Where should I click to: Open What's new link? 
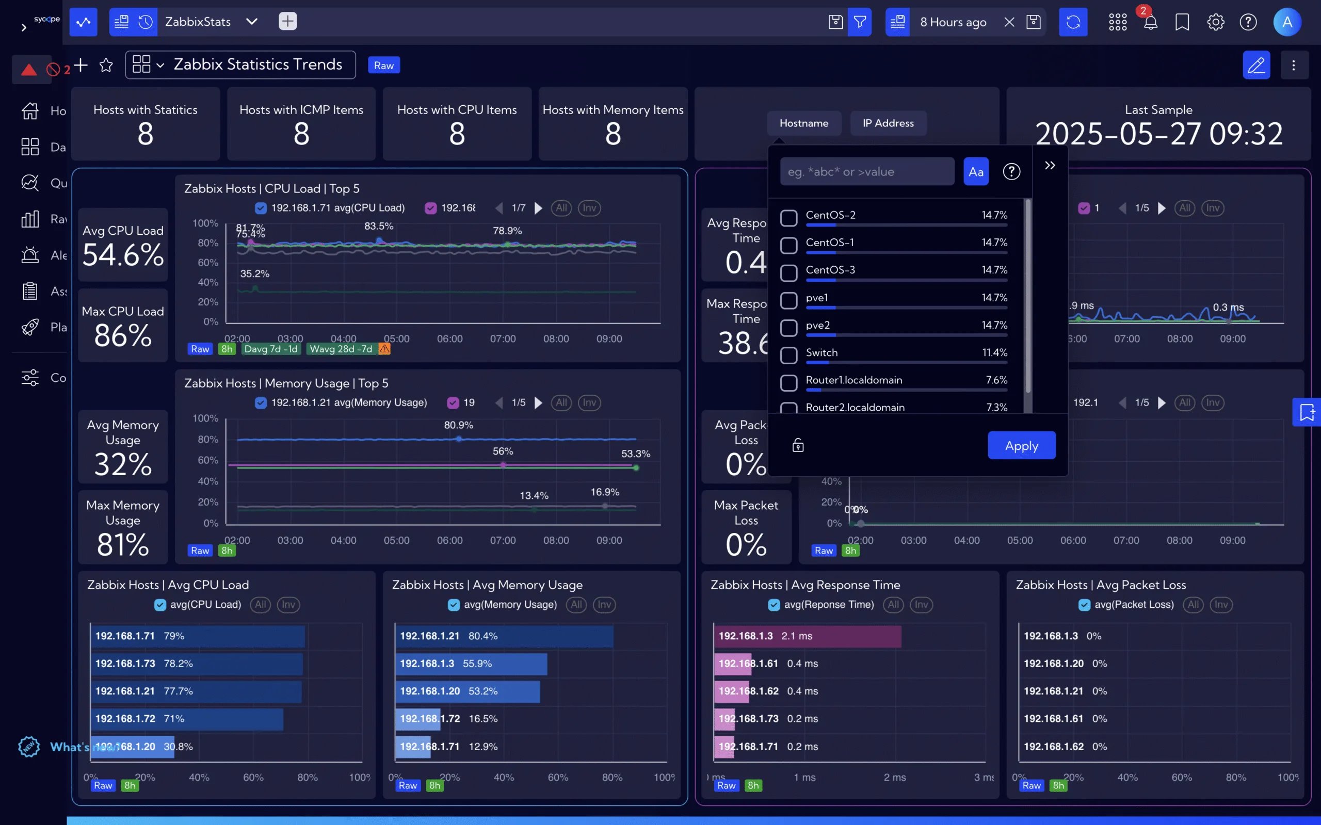click(x=68, y=747)
